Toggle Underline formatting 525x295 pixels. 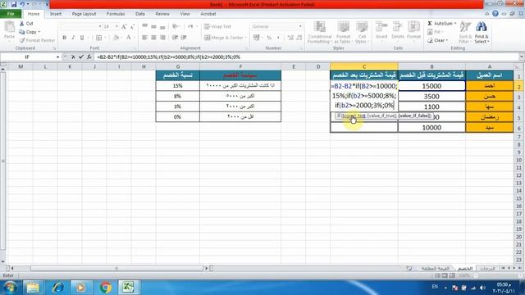click(x=82, y=38)
